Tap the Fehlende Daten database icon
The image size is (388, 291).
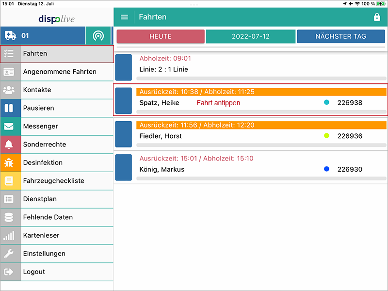(x=9, y=217)
